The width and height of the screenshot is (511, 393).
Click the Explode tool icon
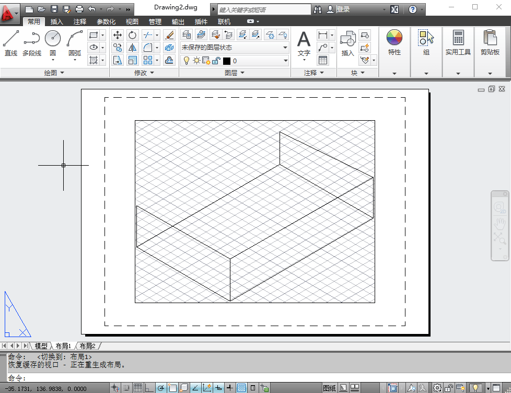[x=169, y=48]
